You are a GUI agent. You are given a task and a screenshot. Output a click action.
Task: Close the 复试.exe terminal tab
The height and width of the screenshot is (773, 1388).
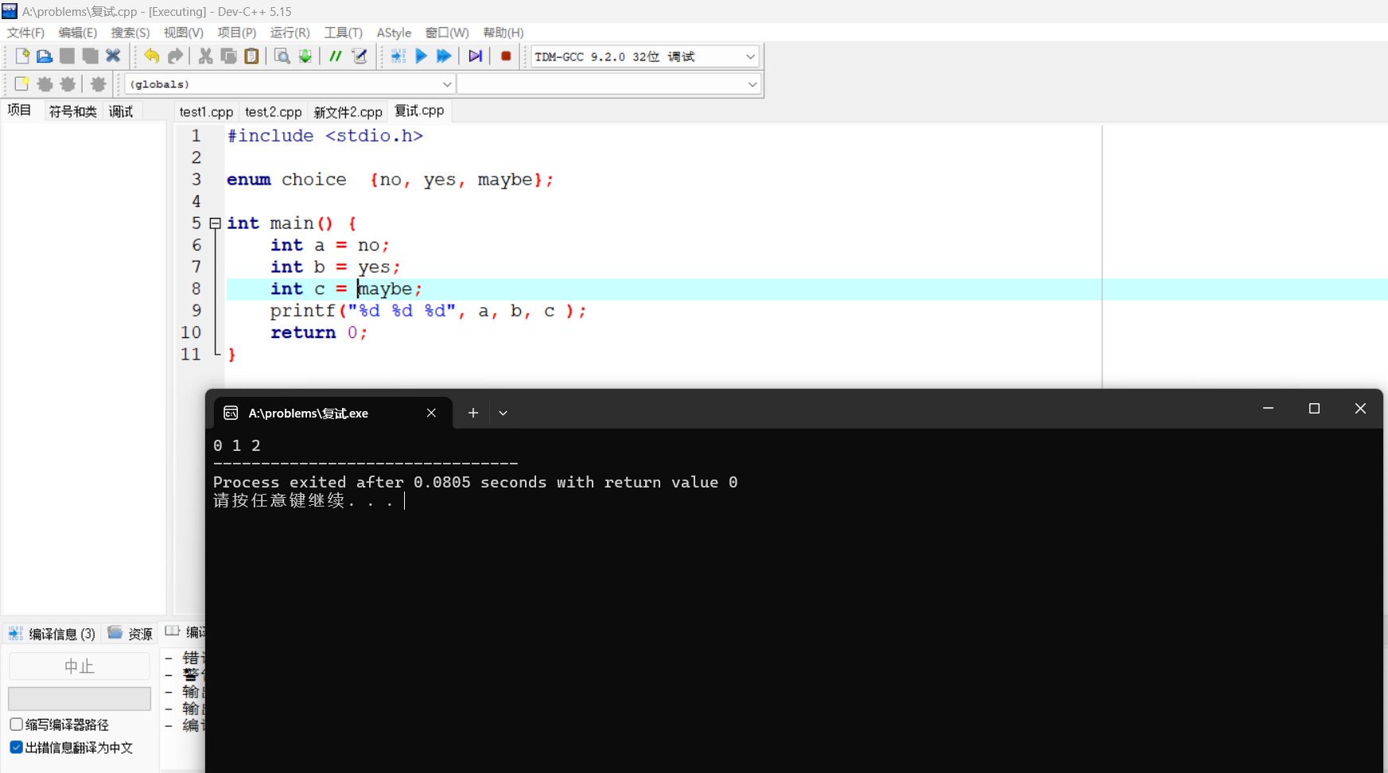click(x=431, y=414)
